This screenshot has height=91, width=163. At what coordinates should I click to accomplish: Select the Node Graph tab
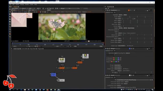pos(17,49)
